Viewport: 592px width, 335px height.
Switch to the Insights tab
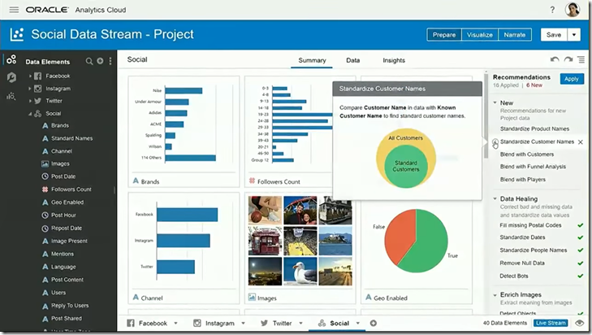tap(394, 60)
